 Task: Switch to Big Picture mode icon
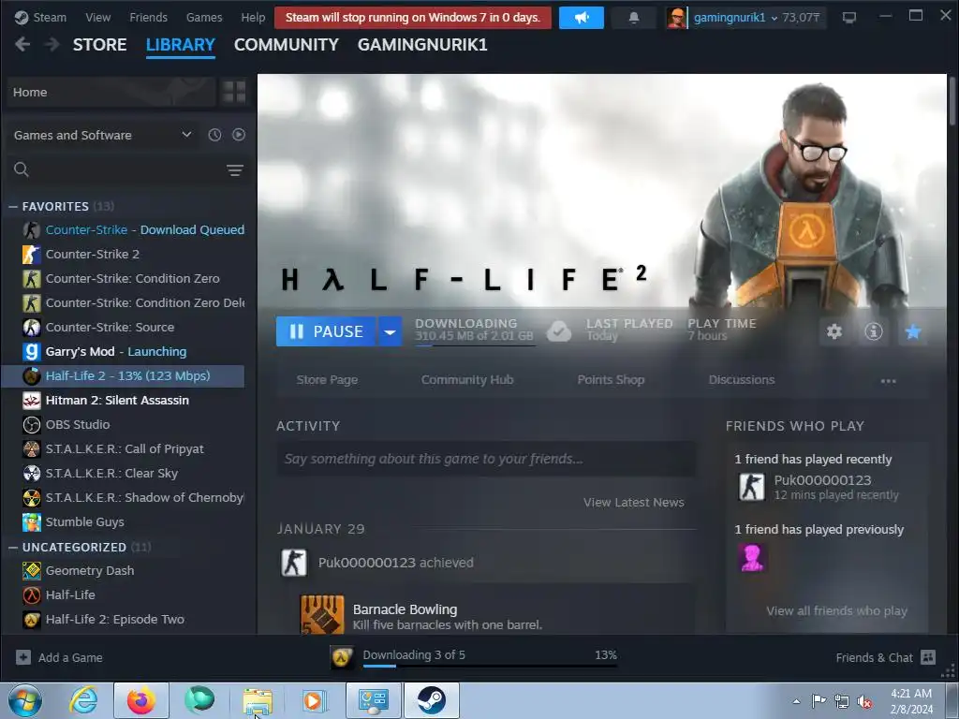pos(848,18)
